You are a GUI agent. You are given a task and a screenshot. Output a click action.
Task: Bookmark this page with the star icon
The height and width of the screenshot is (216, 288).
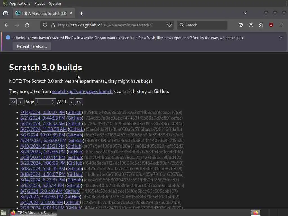[x=170, y=25]
